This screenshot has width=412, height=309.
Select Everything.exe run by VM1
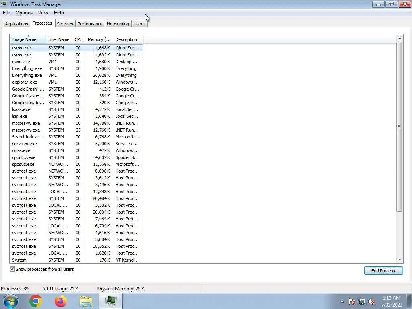[76, 75]
